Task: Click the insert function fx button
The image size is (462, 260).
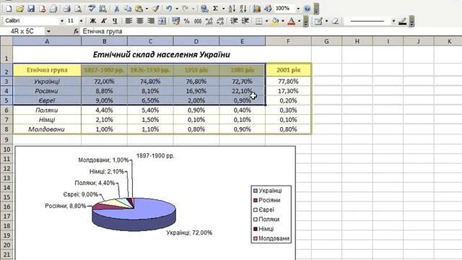Action: point(76,31)
